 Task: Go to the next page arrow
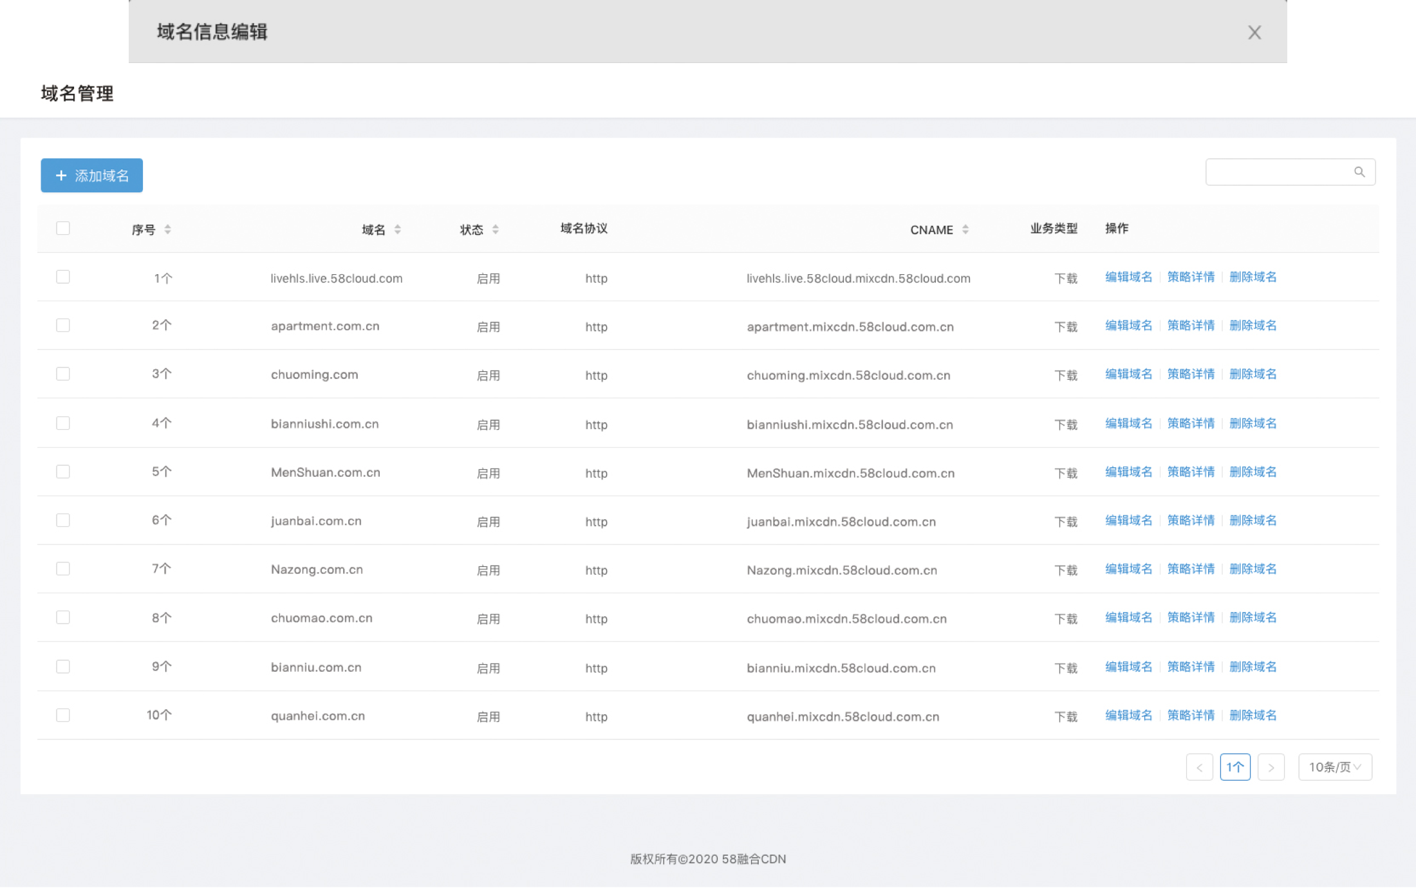pos(1271,767)
